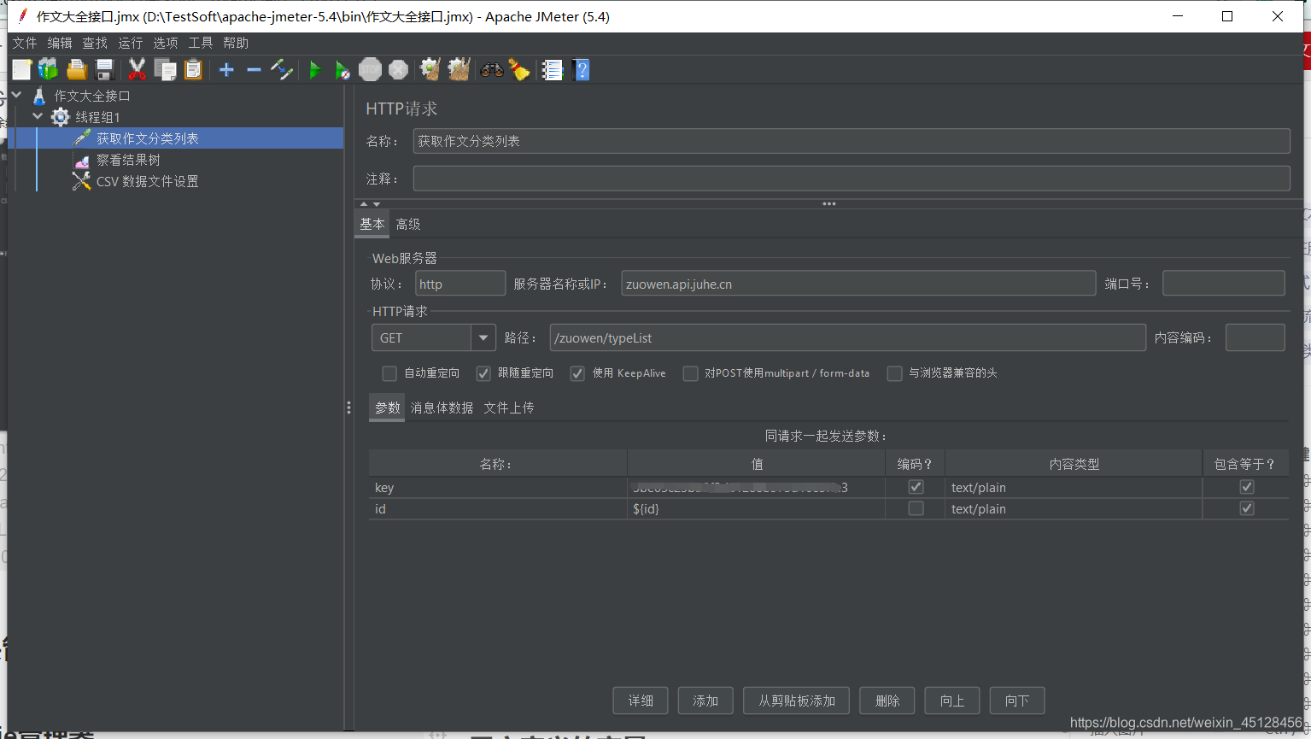The image size is (1311, 739).
Task: Collapse all nodes with minus icon
Action: (x=254, y=70)
